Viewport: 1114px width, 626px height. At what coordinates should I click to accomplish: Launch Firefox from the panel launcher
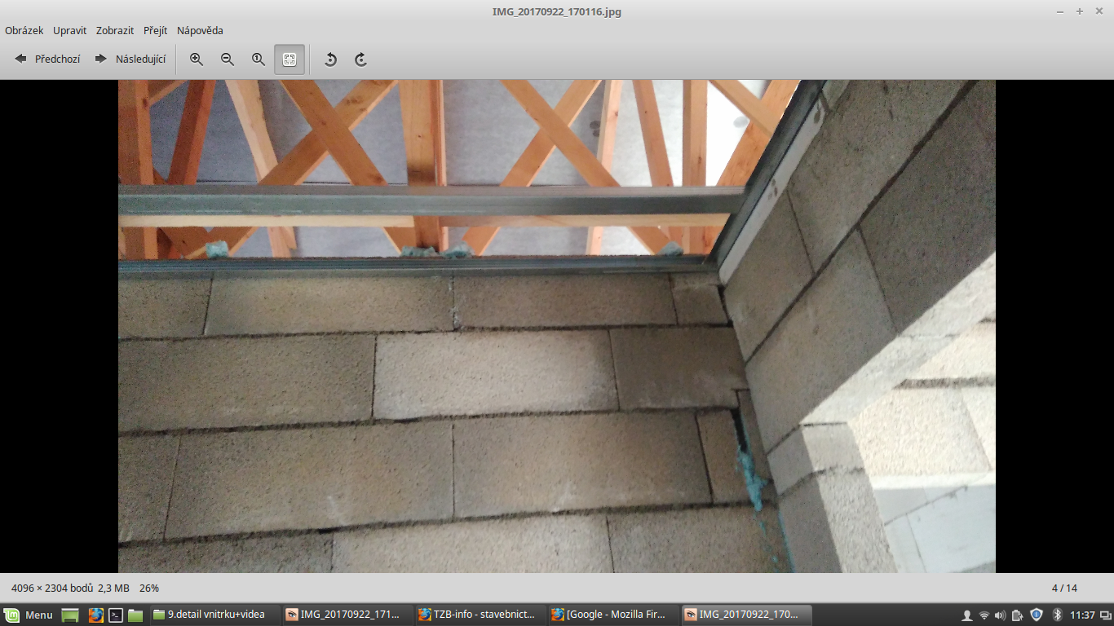96,615
